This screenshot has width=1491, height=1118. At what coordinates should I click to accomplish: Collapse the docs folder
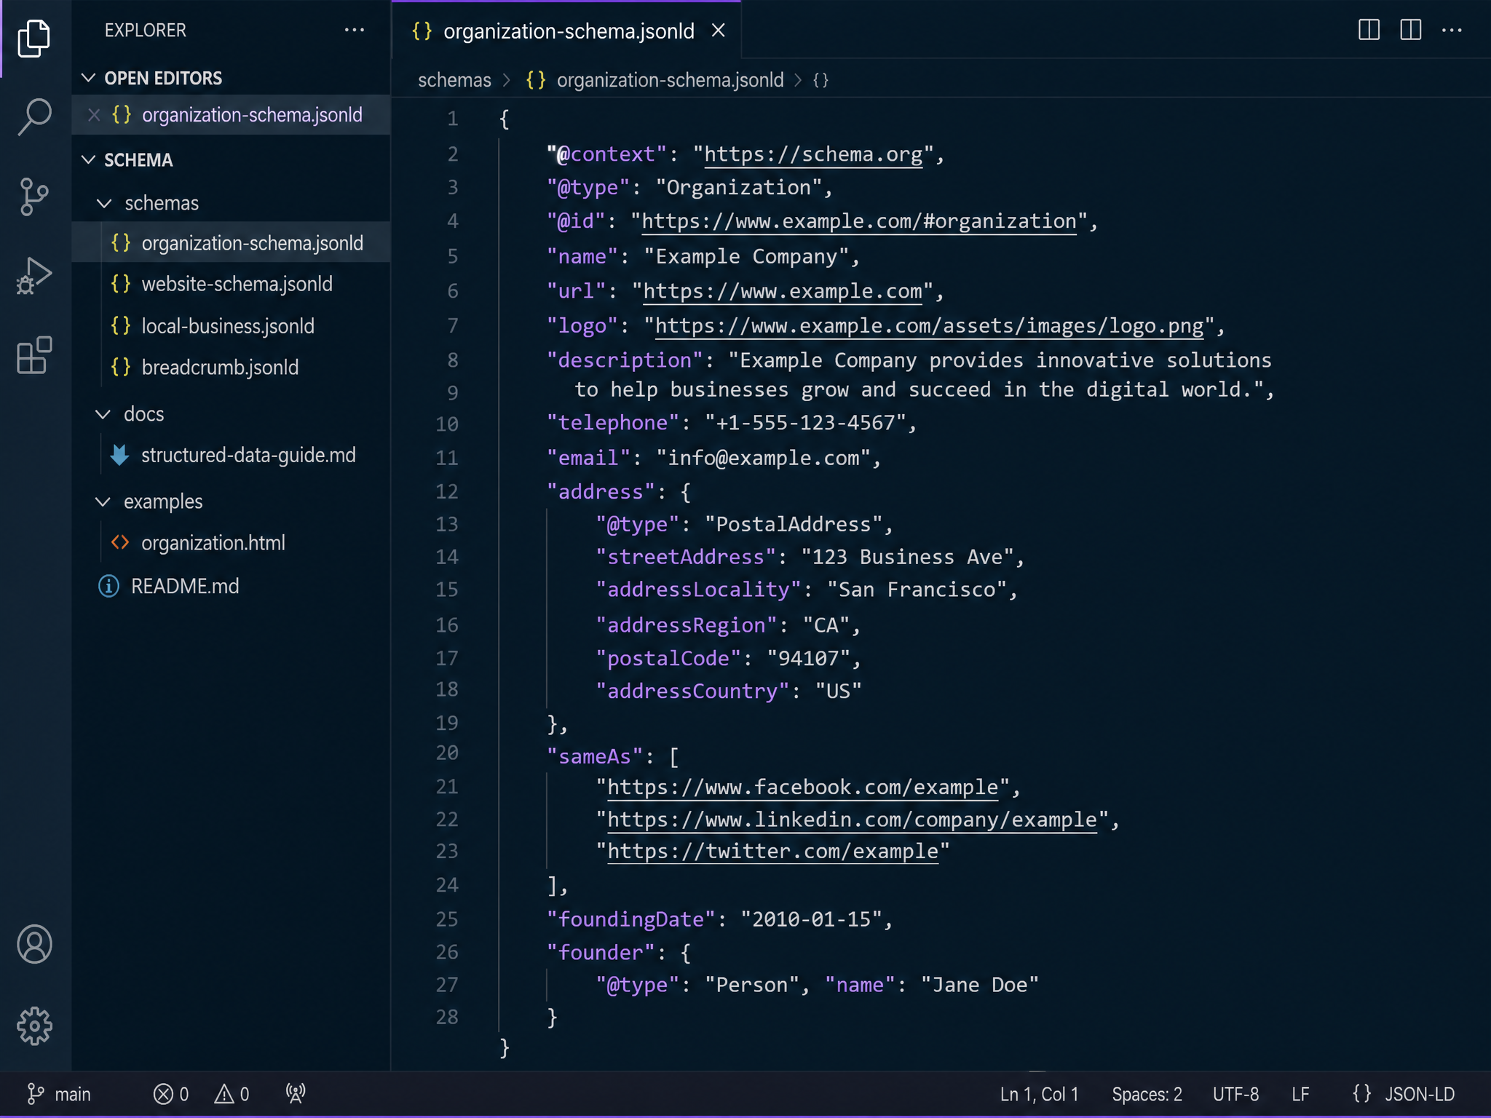click(x=103, y=414)
